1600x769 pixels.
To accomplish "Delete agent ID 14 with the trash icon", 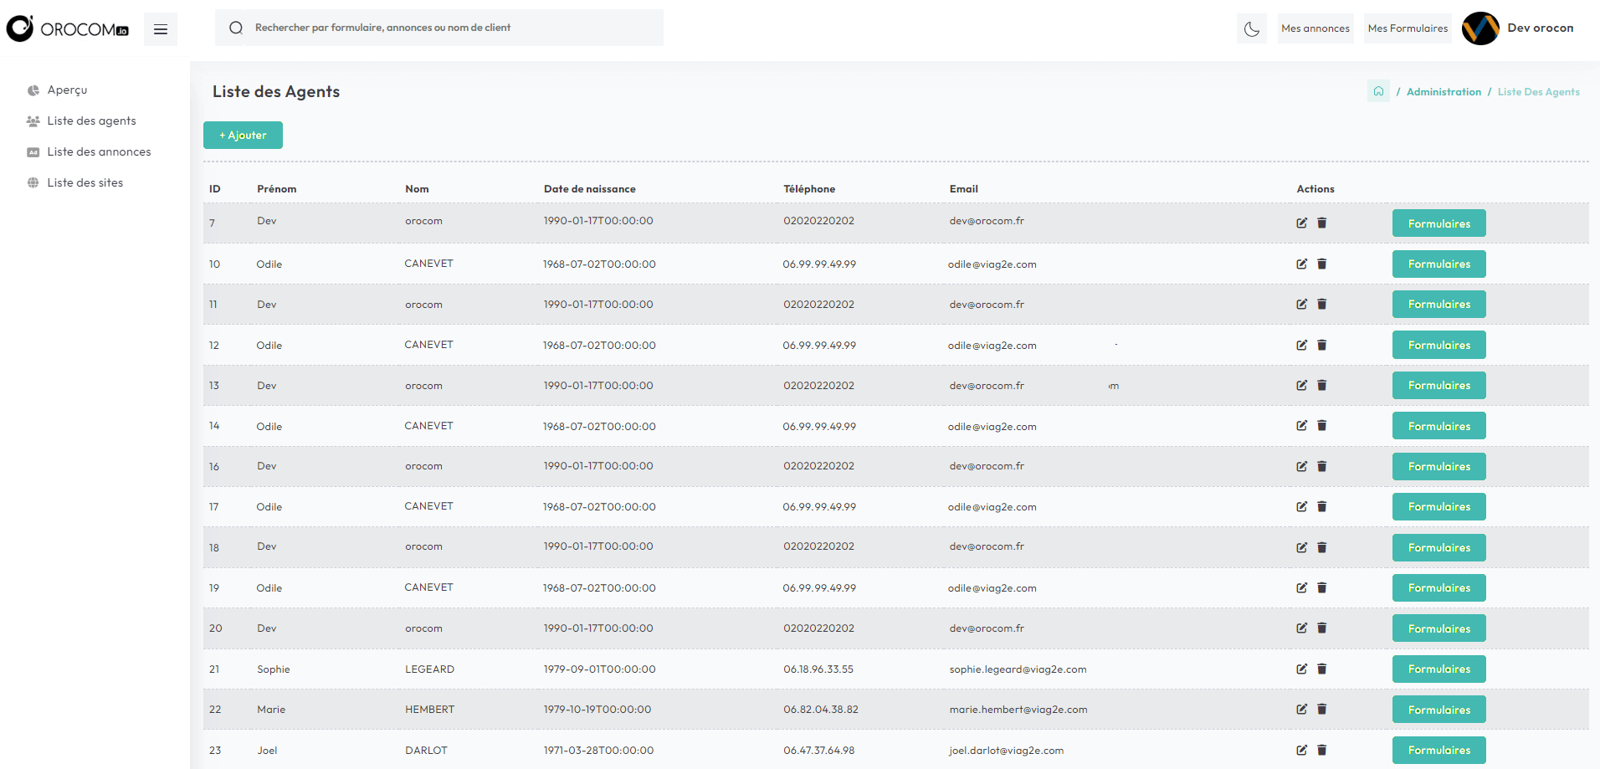I will click(x=1322, y=425).
